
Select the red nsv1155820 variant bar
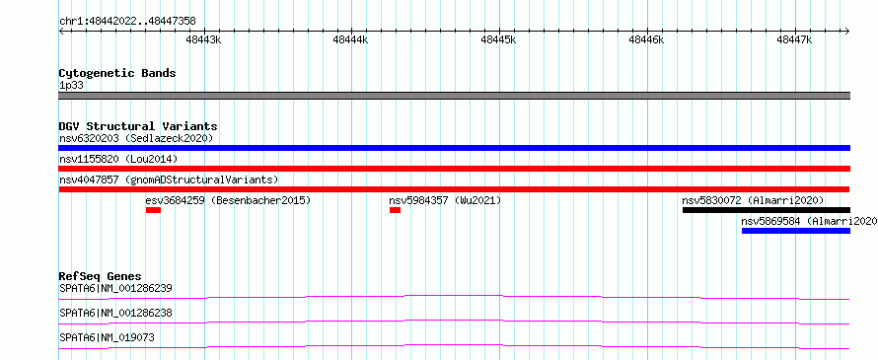[x=454, y=169]
